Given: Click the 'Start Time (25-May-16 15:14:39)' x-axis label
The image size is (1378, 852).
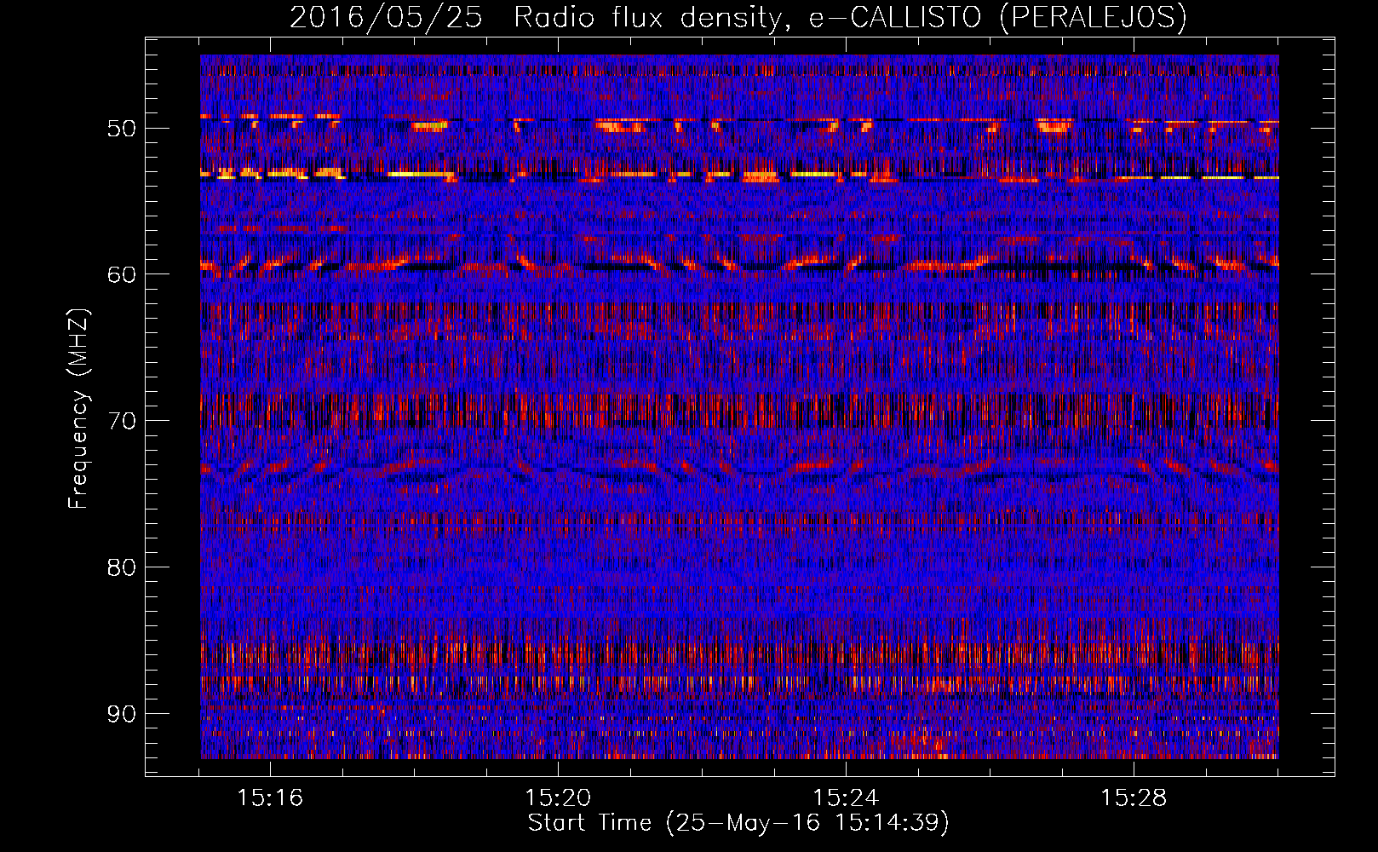Looking at the screenshot, I should [x=738, y=823].
